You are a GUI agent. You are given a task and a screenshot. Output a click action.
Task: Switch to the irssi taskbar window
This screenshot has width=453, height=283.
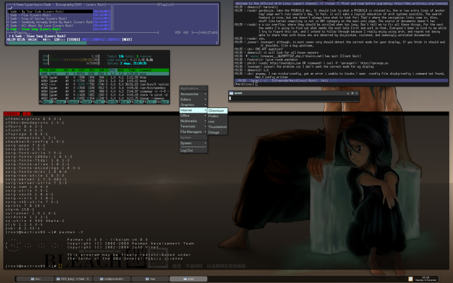(36, 278)
